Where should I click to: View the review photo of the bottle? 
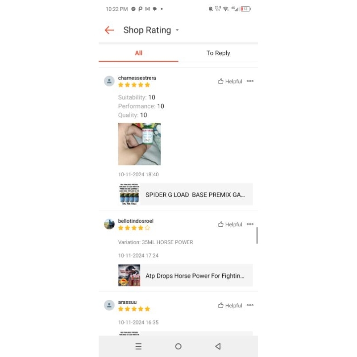[x=139, y=144]
